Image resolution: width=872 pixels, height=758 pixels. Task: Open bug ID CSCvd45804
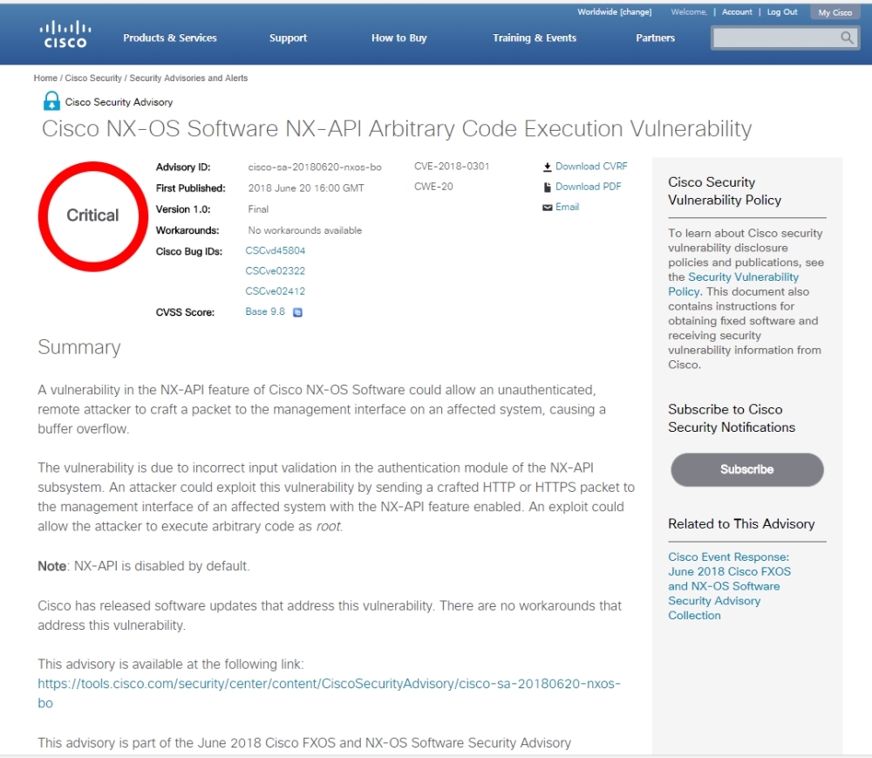pos(276,251)
